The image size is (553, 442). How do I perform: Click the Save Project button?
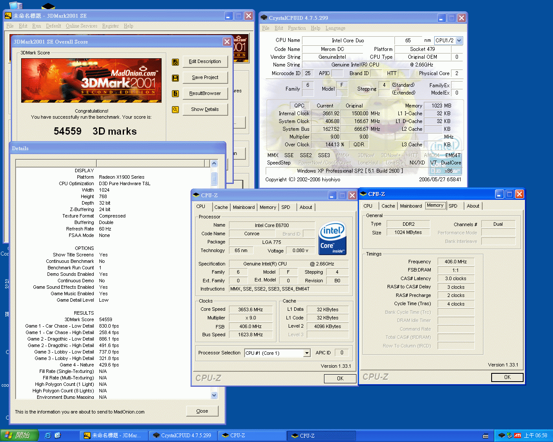(205, 78)
